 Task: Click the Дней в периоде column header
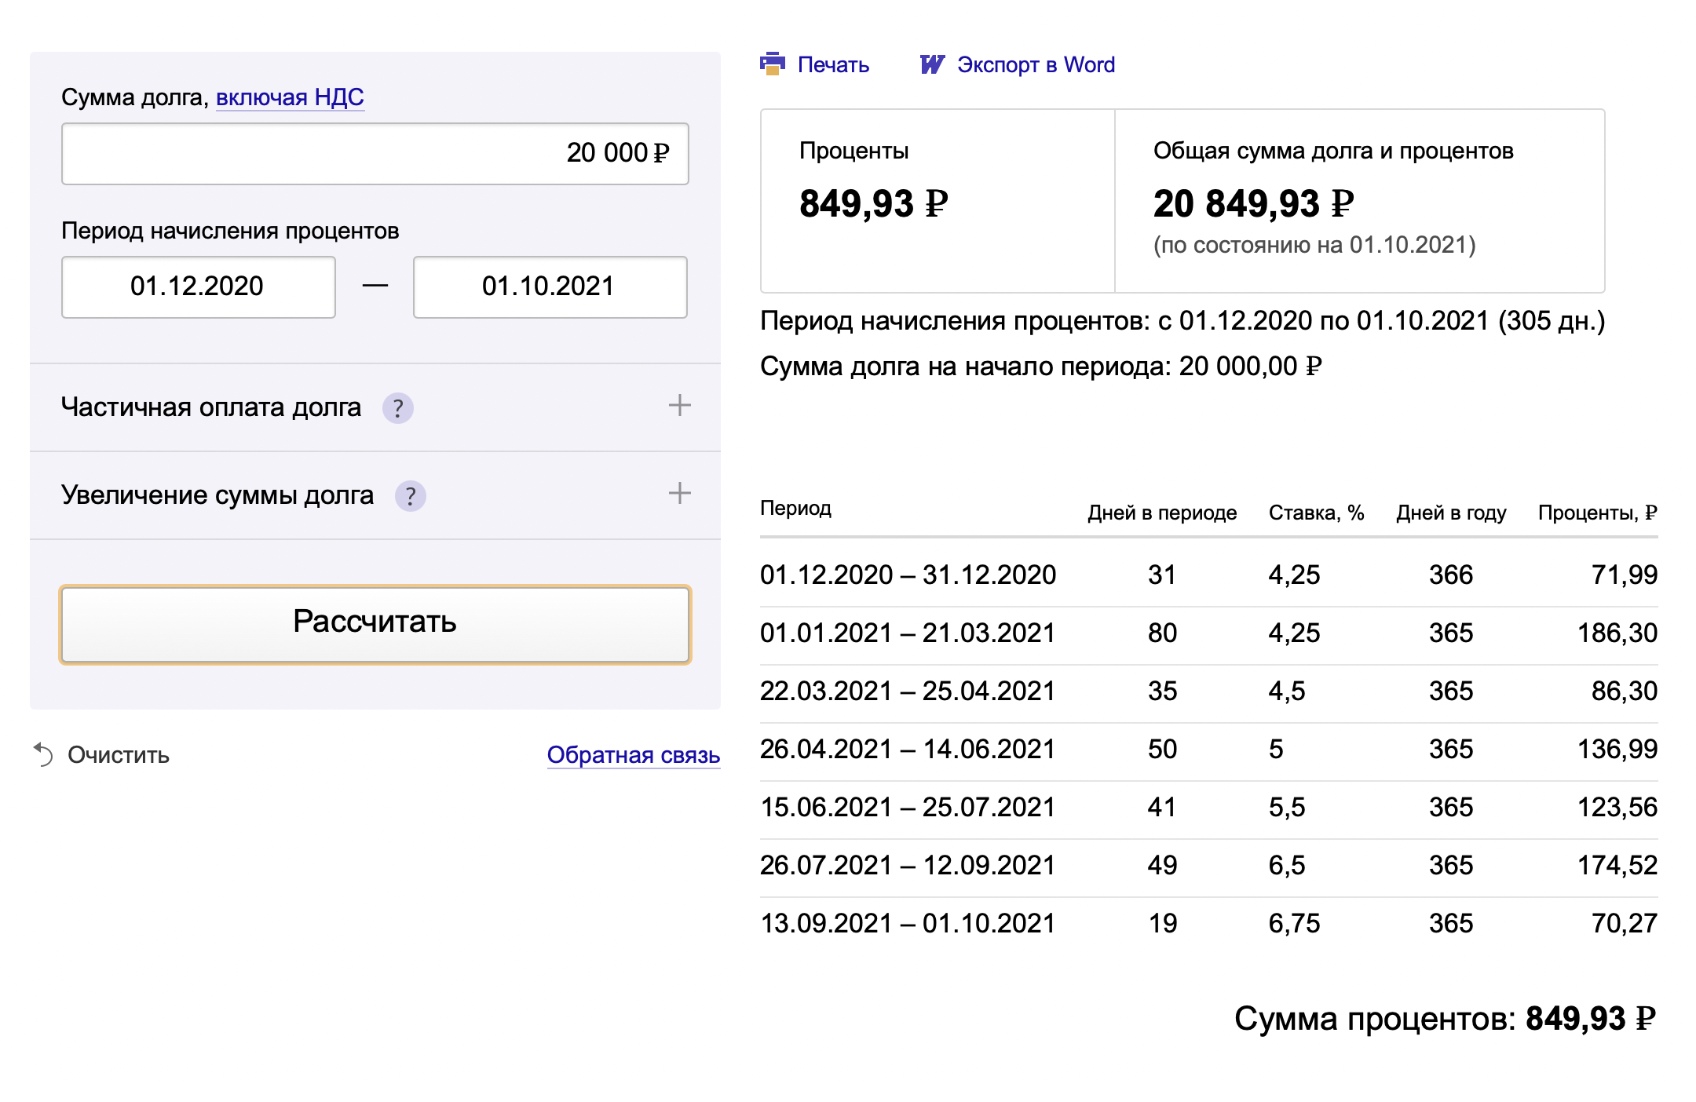pos(1162,513)
